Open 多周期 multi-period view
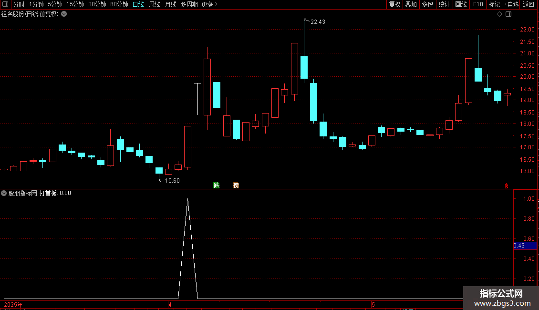 (x=189, y=4)
